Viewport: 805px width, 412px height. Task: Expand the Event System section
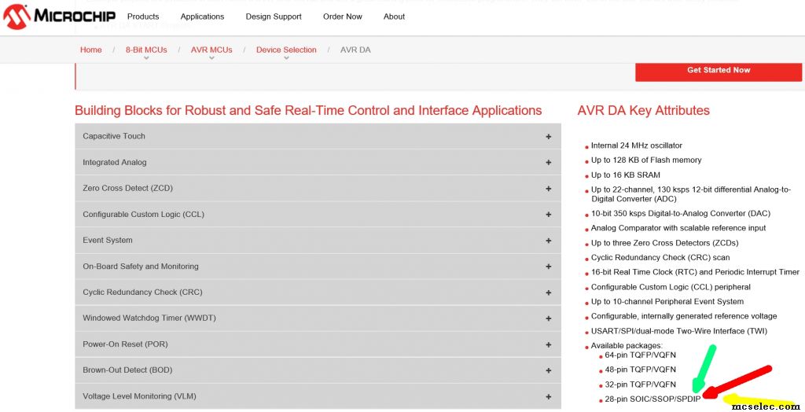318,241
